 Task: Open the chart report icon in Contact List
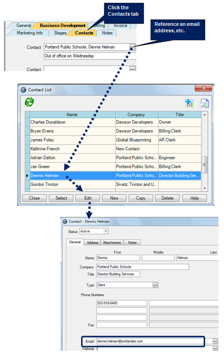pos(189,103)
